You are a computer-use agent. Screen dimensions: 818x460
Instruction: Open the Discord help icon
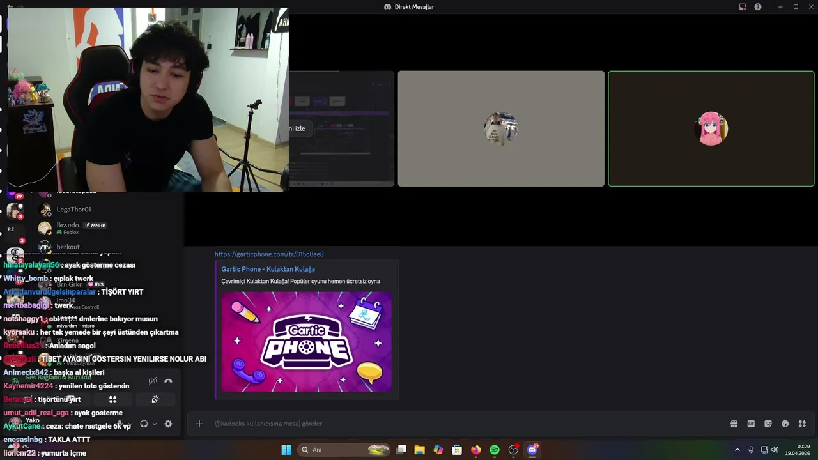758,6
